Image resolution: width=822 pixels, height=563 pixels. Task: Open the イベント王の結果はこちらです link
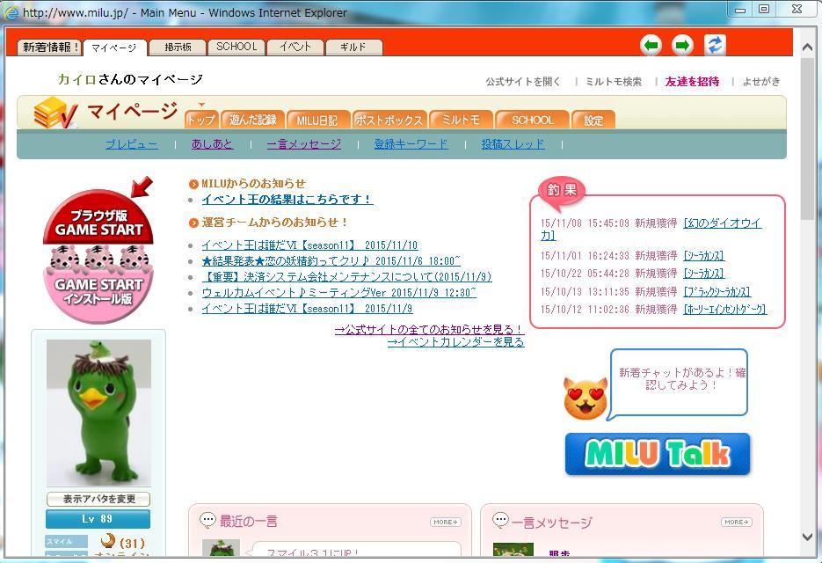pyautogui.click(x=287, y=200)
